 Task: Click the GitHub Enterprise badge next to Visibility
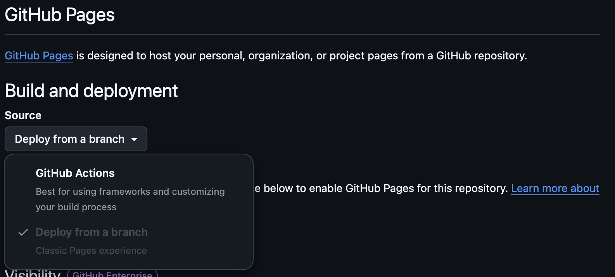click(x=112, y=274)
